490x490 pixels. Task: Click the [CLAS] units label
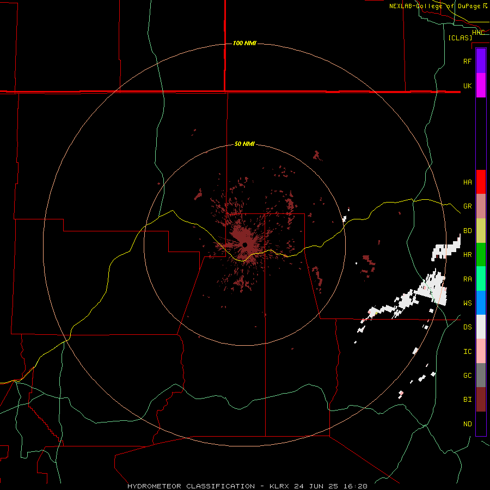460,38
